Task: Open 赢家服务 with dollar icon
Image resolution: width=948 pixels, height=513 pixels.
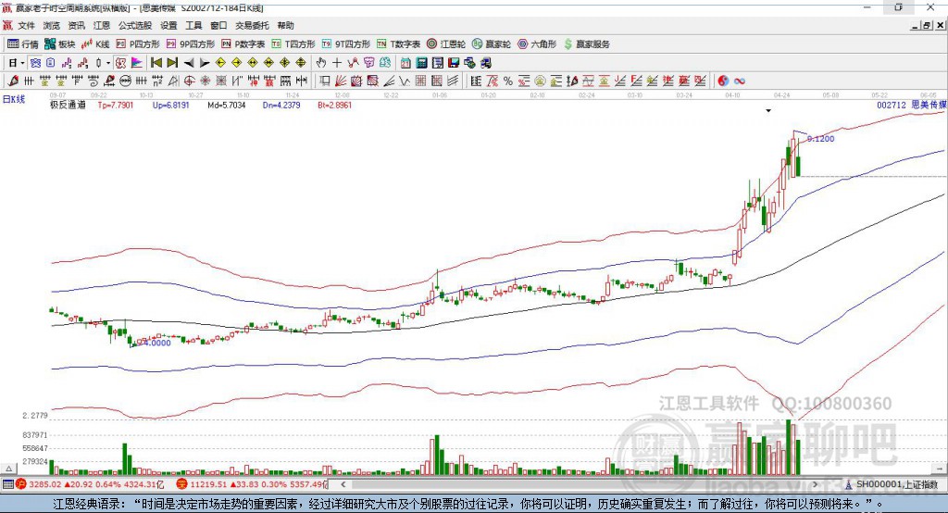Action: [x=587, y=44]
